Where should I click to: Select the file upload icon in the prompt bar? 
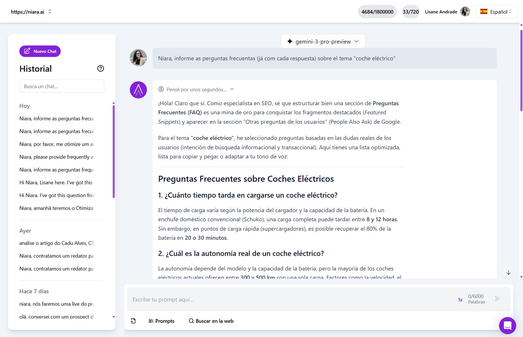[x=133, y=321]
